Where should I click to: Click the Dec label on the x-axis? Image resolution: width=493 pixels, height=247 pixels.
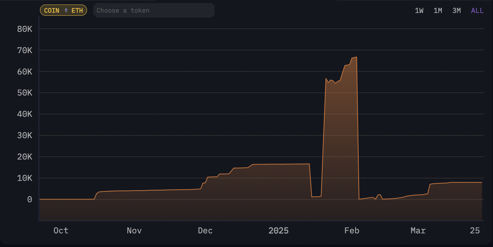(205, 231)
